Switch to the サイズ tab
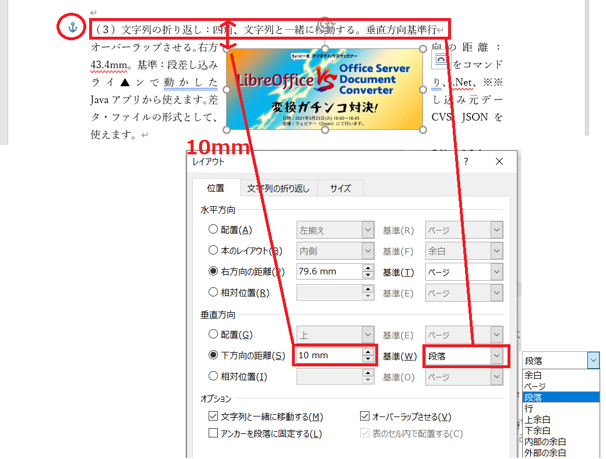The height and width of the screenshot is (459, 606). coord(340,188)
